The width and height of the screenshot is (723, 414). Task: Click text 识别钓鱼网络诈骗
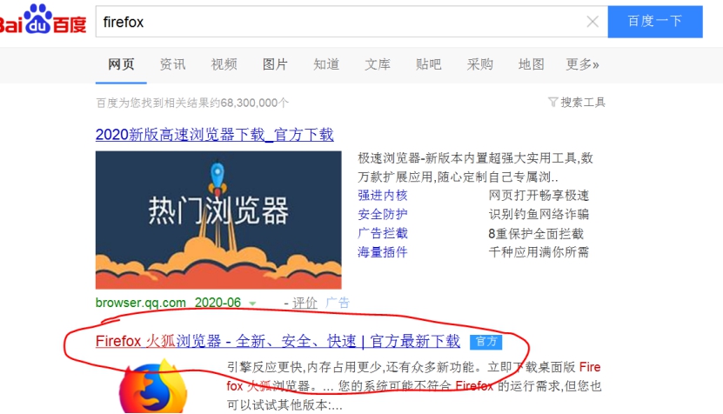(539, 214)
